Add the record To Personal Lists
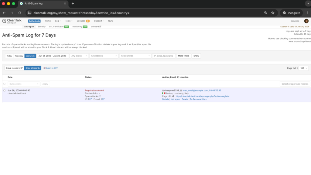 [198, 99]
